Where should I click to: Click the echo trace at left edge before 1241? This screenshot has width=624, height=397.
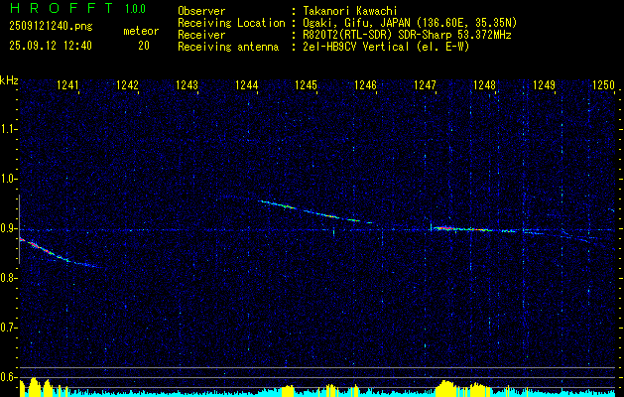(62, 253)
